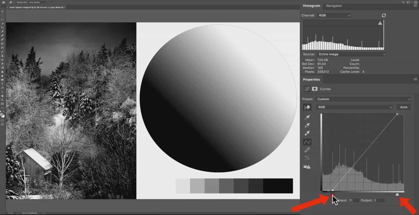Switch to the Histogram tab
The width and height of the screenshot is (419, 215).
coord(311,5)
